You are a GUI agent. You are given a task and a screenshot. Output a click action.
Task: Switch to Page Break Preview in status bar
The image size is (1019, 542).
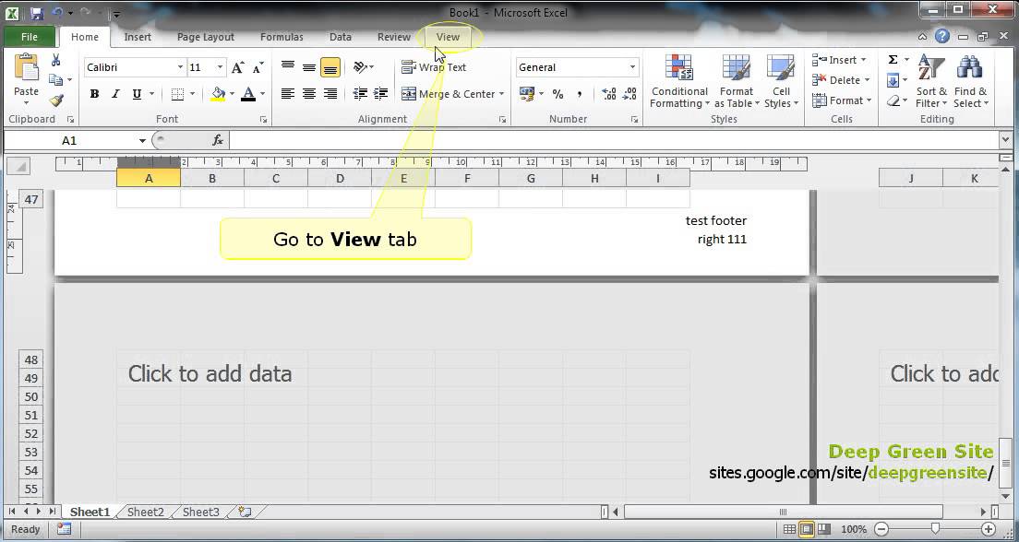tap(824, 529)
